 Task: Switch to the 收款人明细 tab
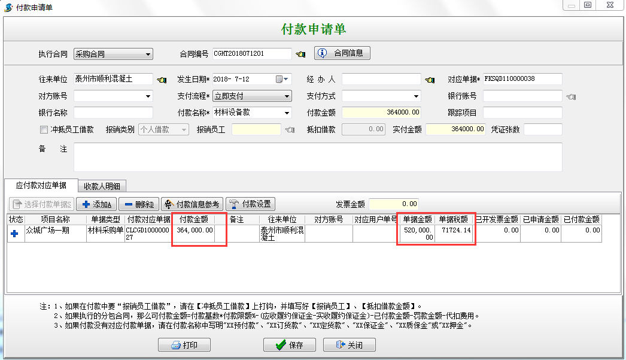tap(102, 186)
